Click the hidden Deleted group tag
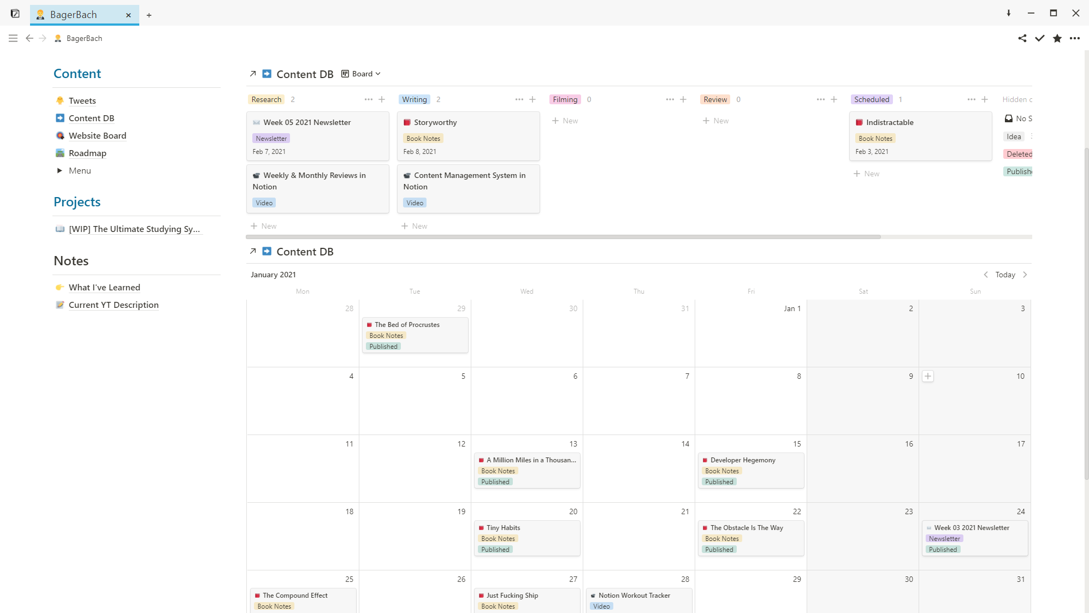The height and width of the screenshot is (613, 1089). (x=1018, y=154)
